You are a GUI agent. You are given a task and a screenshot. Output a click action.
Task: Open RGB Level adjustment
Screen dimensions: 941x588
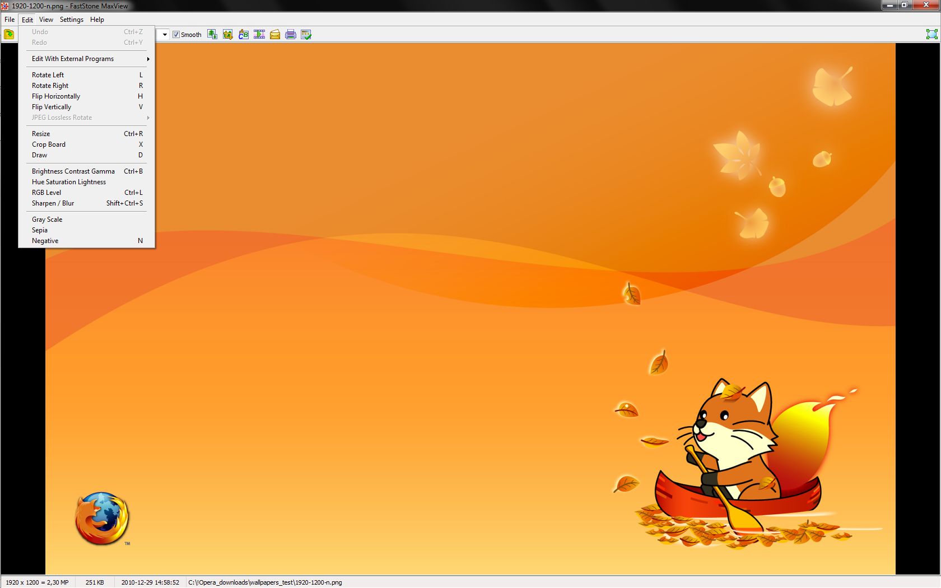click(86, 193)
